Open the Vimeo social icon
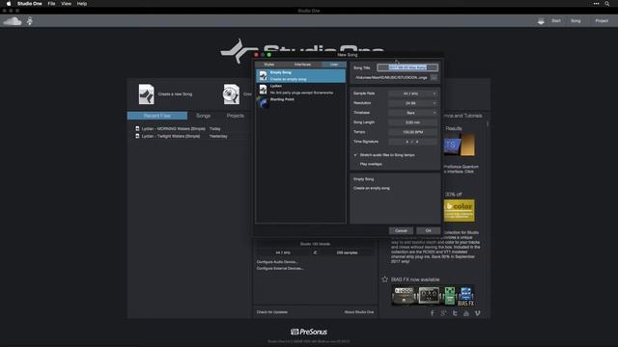 (x=478, y=313)
